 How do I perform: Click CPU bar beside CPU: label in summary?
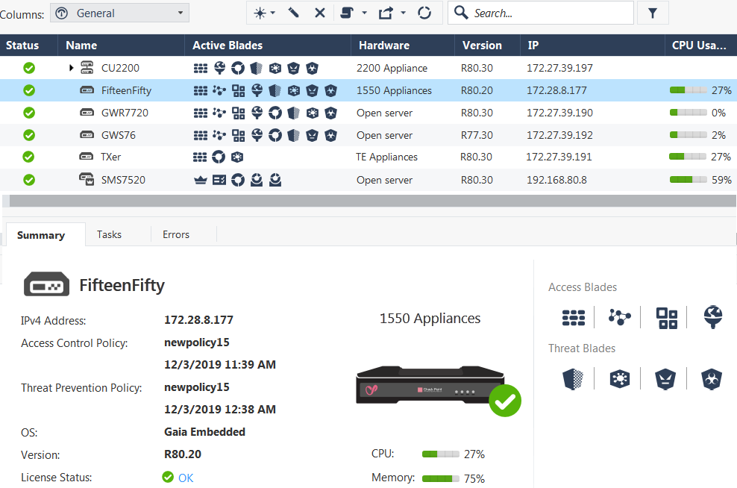[x=440, y=454]
